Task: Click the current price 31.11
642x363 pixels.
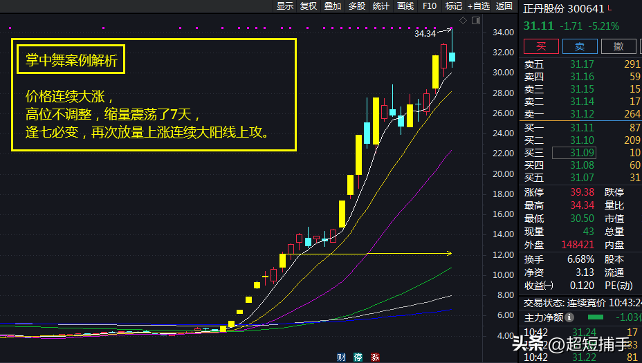Action: tap(538, 26)
